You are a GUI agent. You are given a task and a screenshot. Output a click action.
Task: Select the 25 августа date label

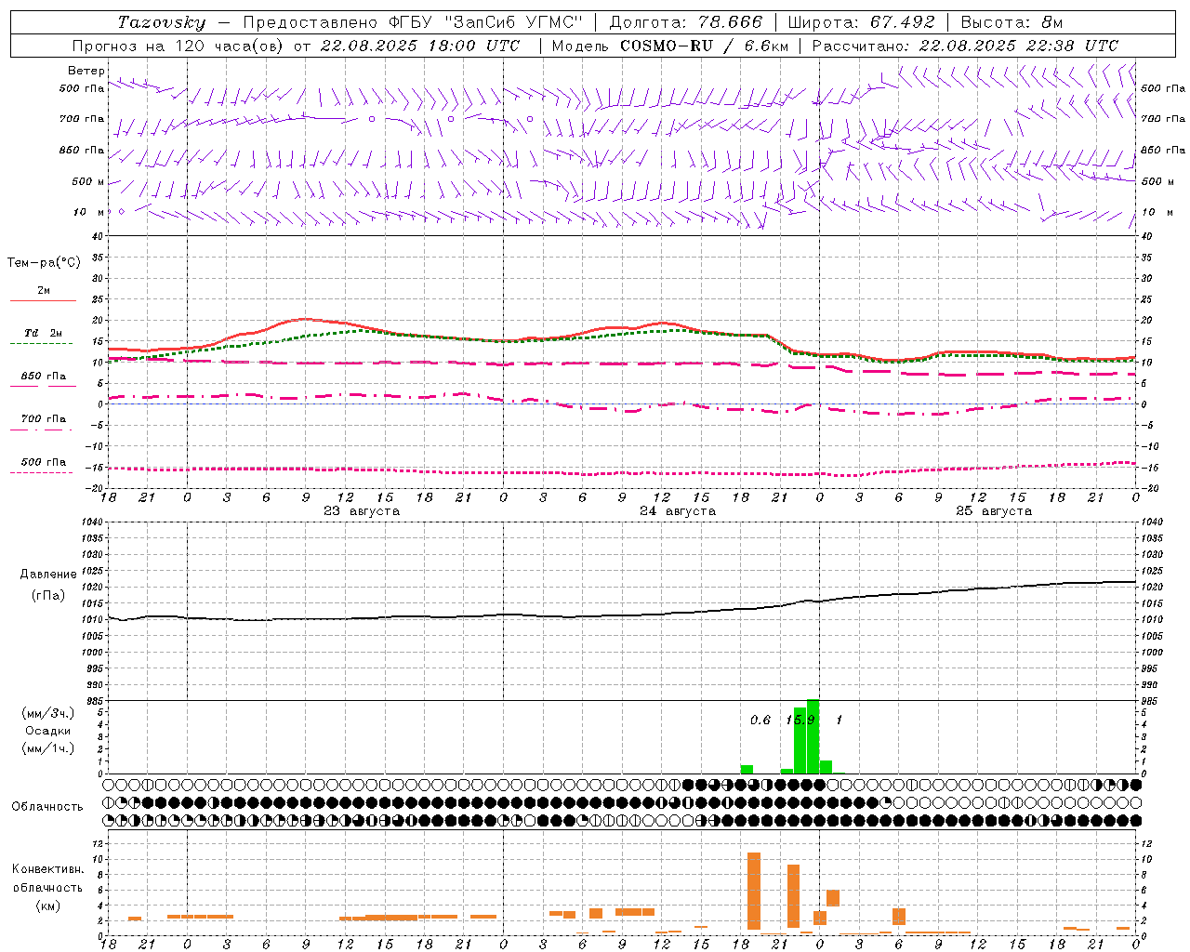point(994,511)
